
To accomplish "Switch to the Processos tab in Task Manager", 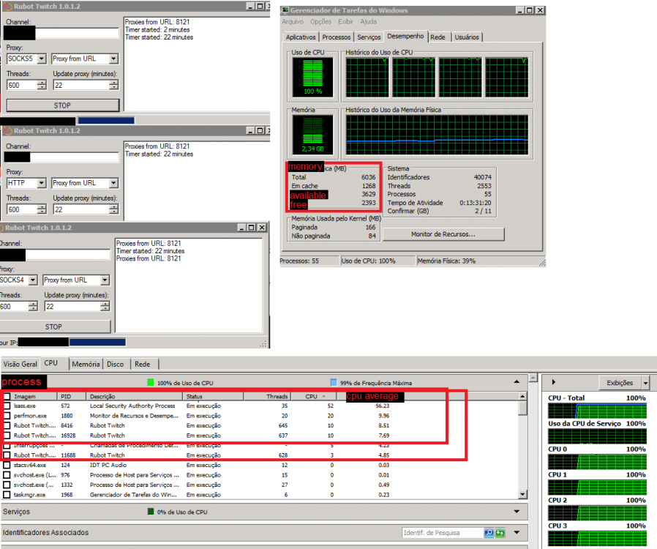I will pyautogui.click(x=336, y=37).
